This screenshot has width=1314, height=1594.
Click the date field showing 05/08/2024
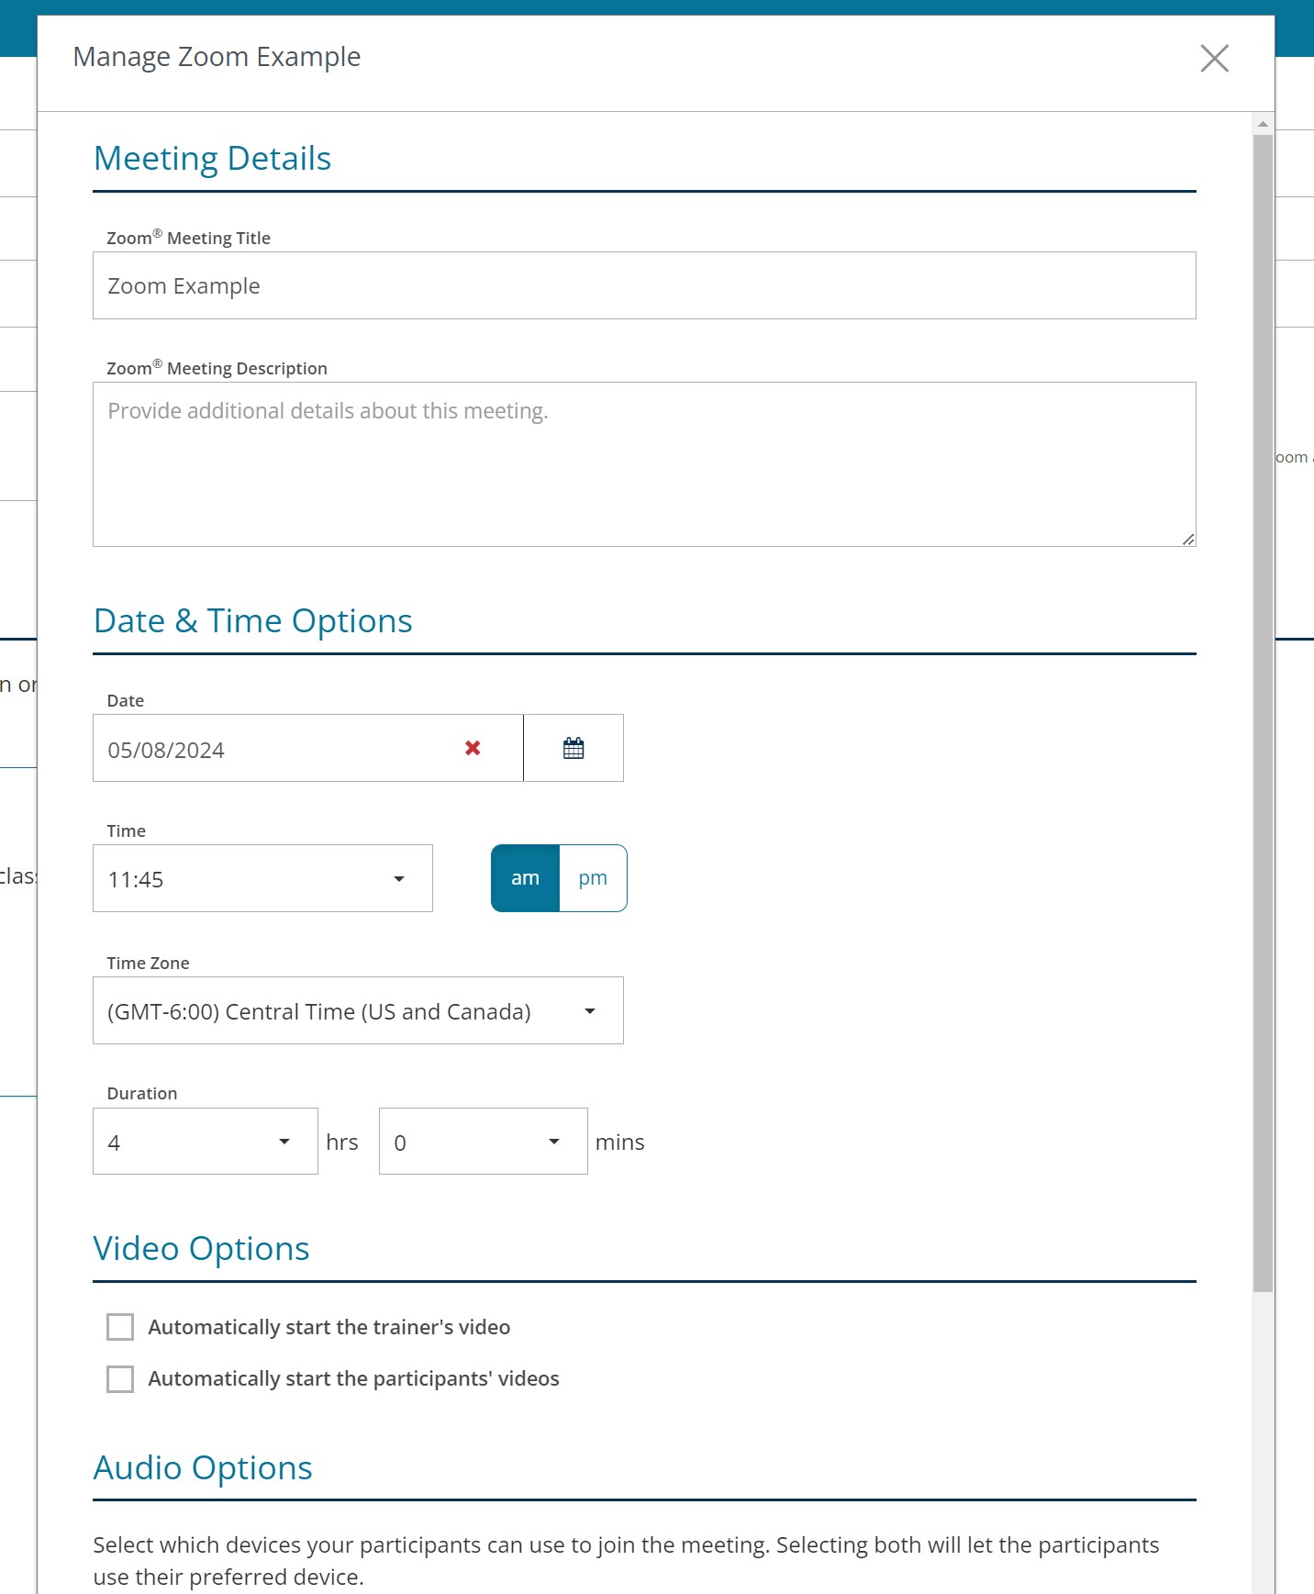pyautogui.click(x=275, y=749)
